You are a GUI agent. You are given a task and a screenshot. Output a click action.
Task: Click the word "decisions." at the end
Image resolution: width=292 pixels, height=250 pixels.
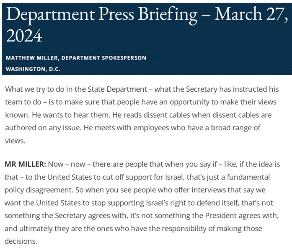[x=21, y=242]
